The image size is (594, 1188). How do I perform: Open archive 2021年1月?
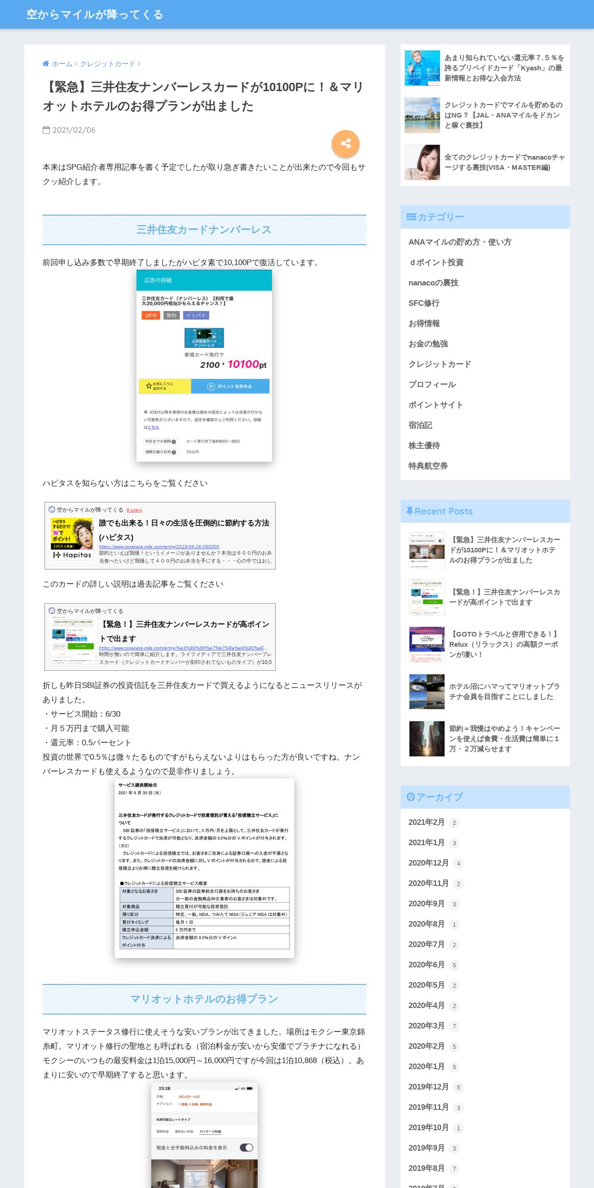pos(426,842)
